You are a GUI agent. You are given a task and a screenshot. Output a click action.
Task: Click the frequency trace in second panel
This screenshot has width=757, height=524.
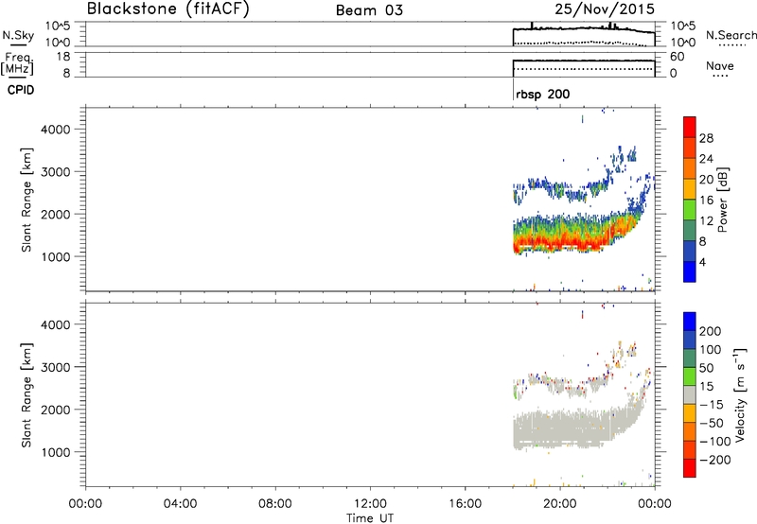(x=583, y=61)
